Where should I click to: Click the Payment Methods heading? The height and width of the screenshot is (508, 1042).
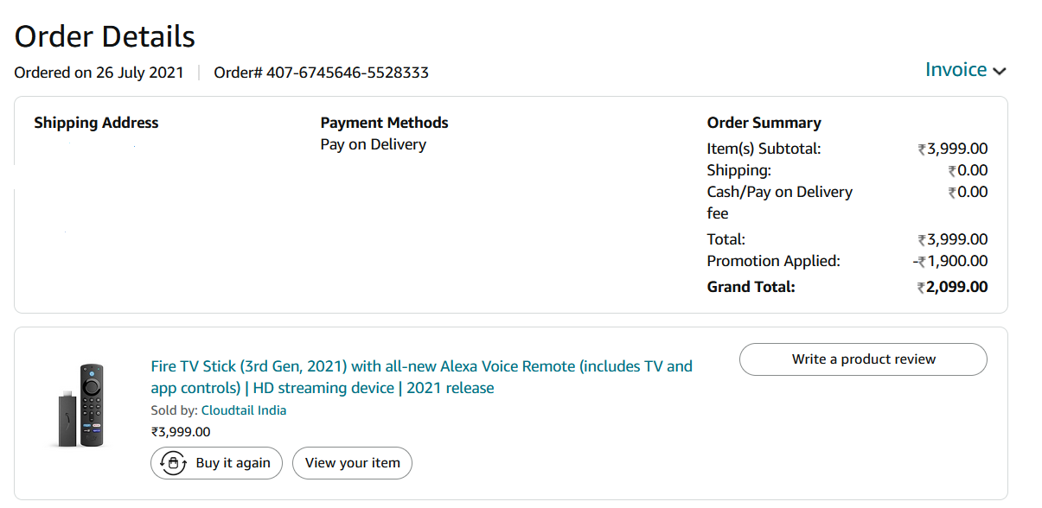click(x=384, y=123)
